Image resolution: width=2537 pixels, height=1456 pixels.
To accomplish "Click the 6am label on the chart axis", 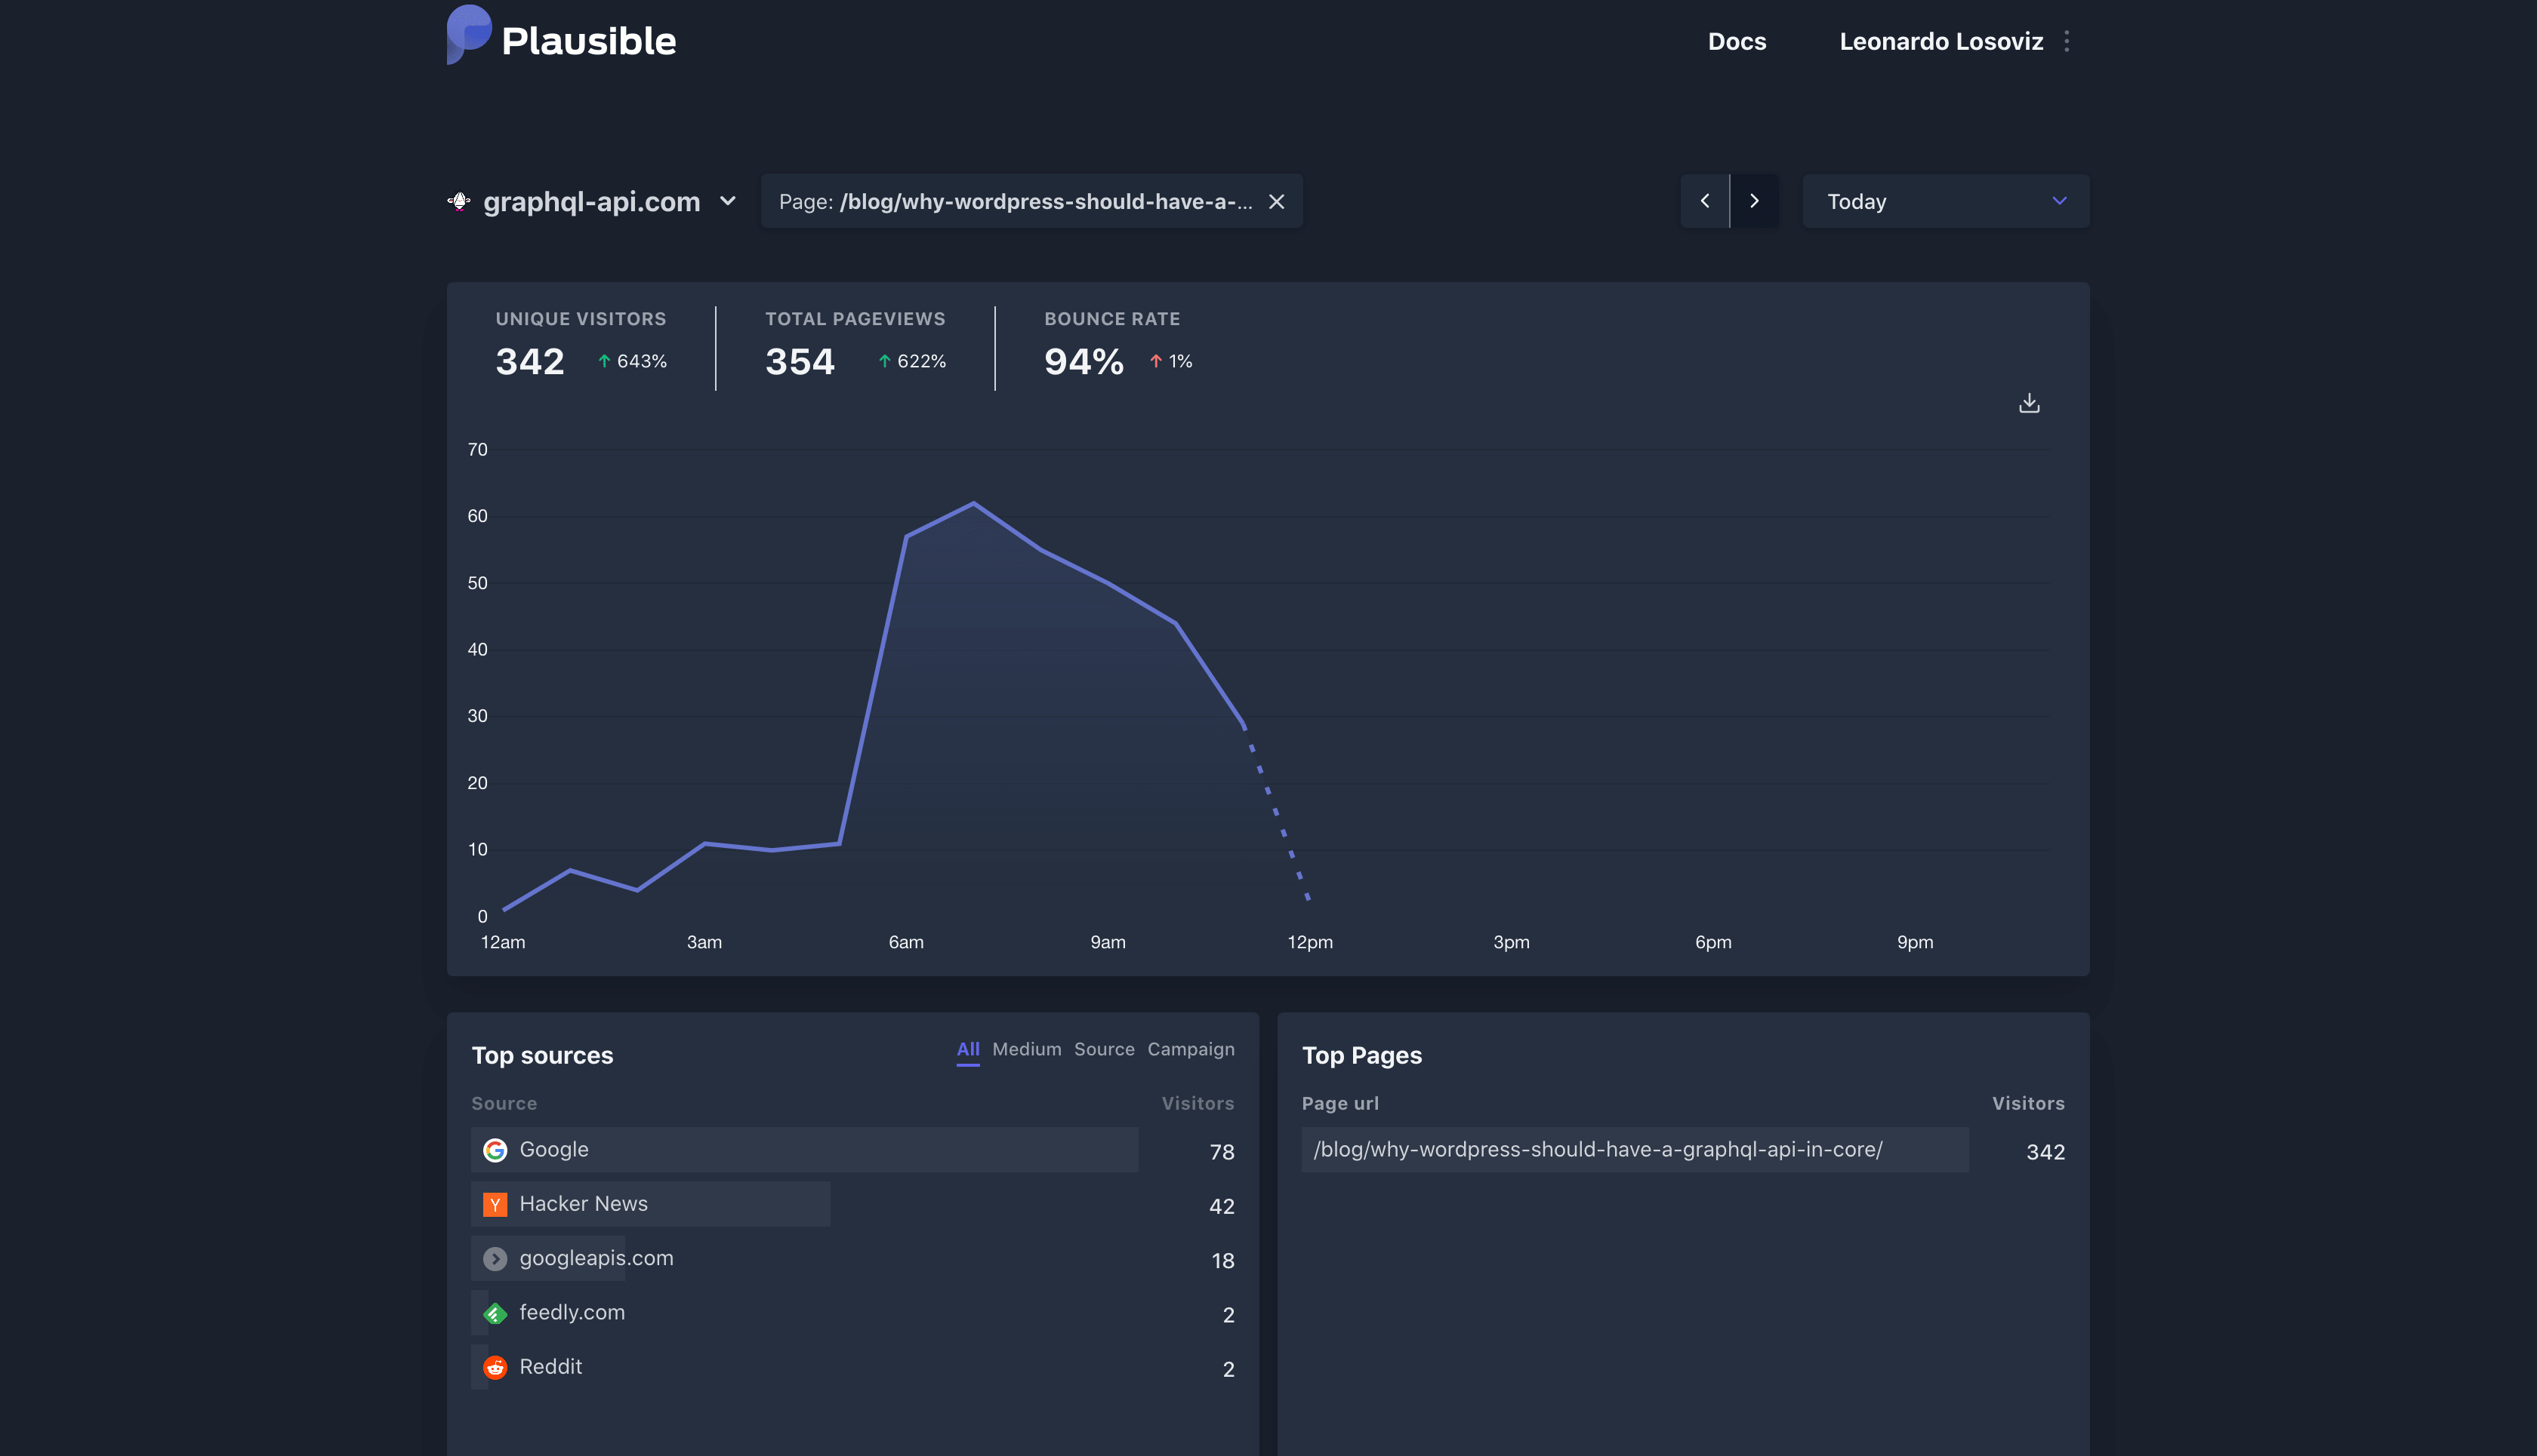I will pos(906,942).
